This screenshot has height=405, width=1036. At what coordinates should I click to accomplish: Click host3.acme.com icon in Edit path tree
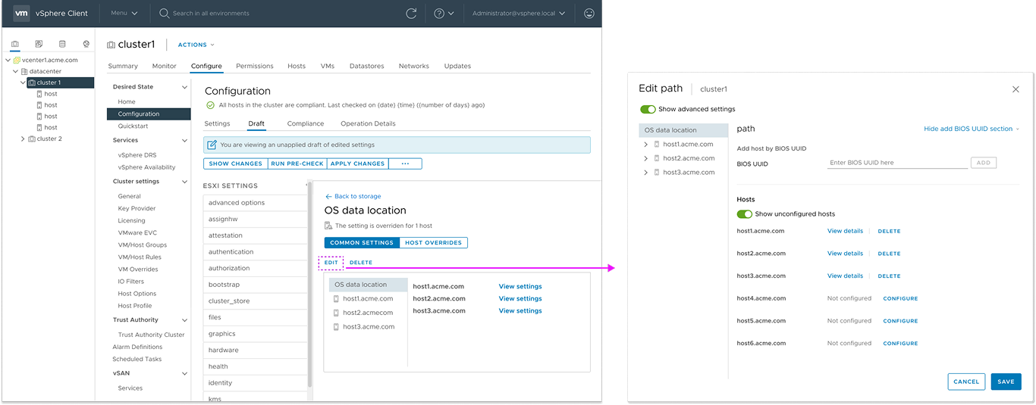pos(657,173)
